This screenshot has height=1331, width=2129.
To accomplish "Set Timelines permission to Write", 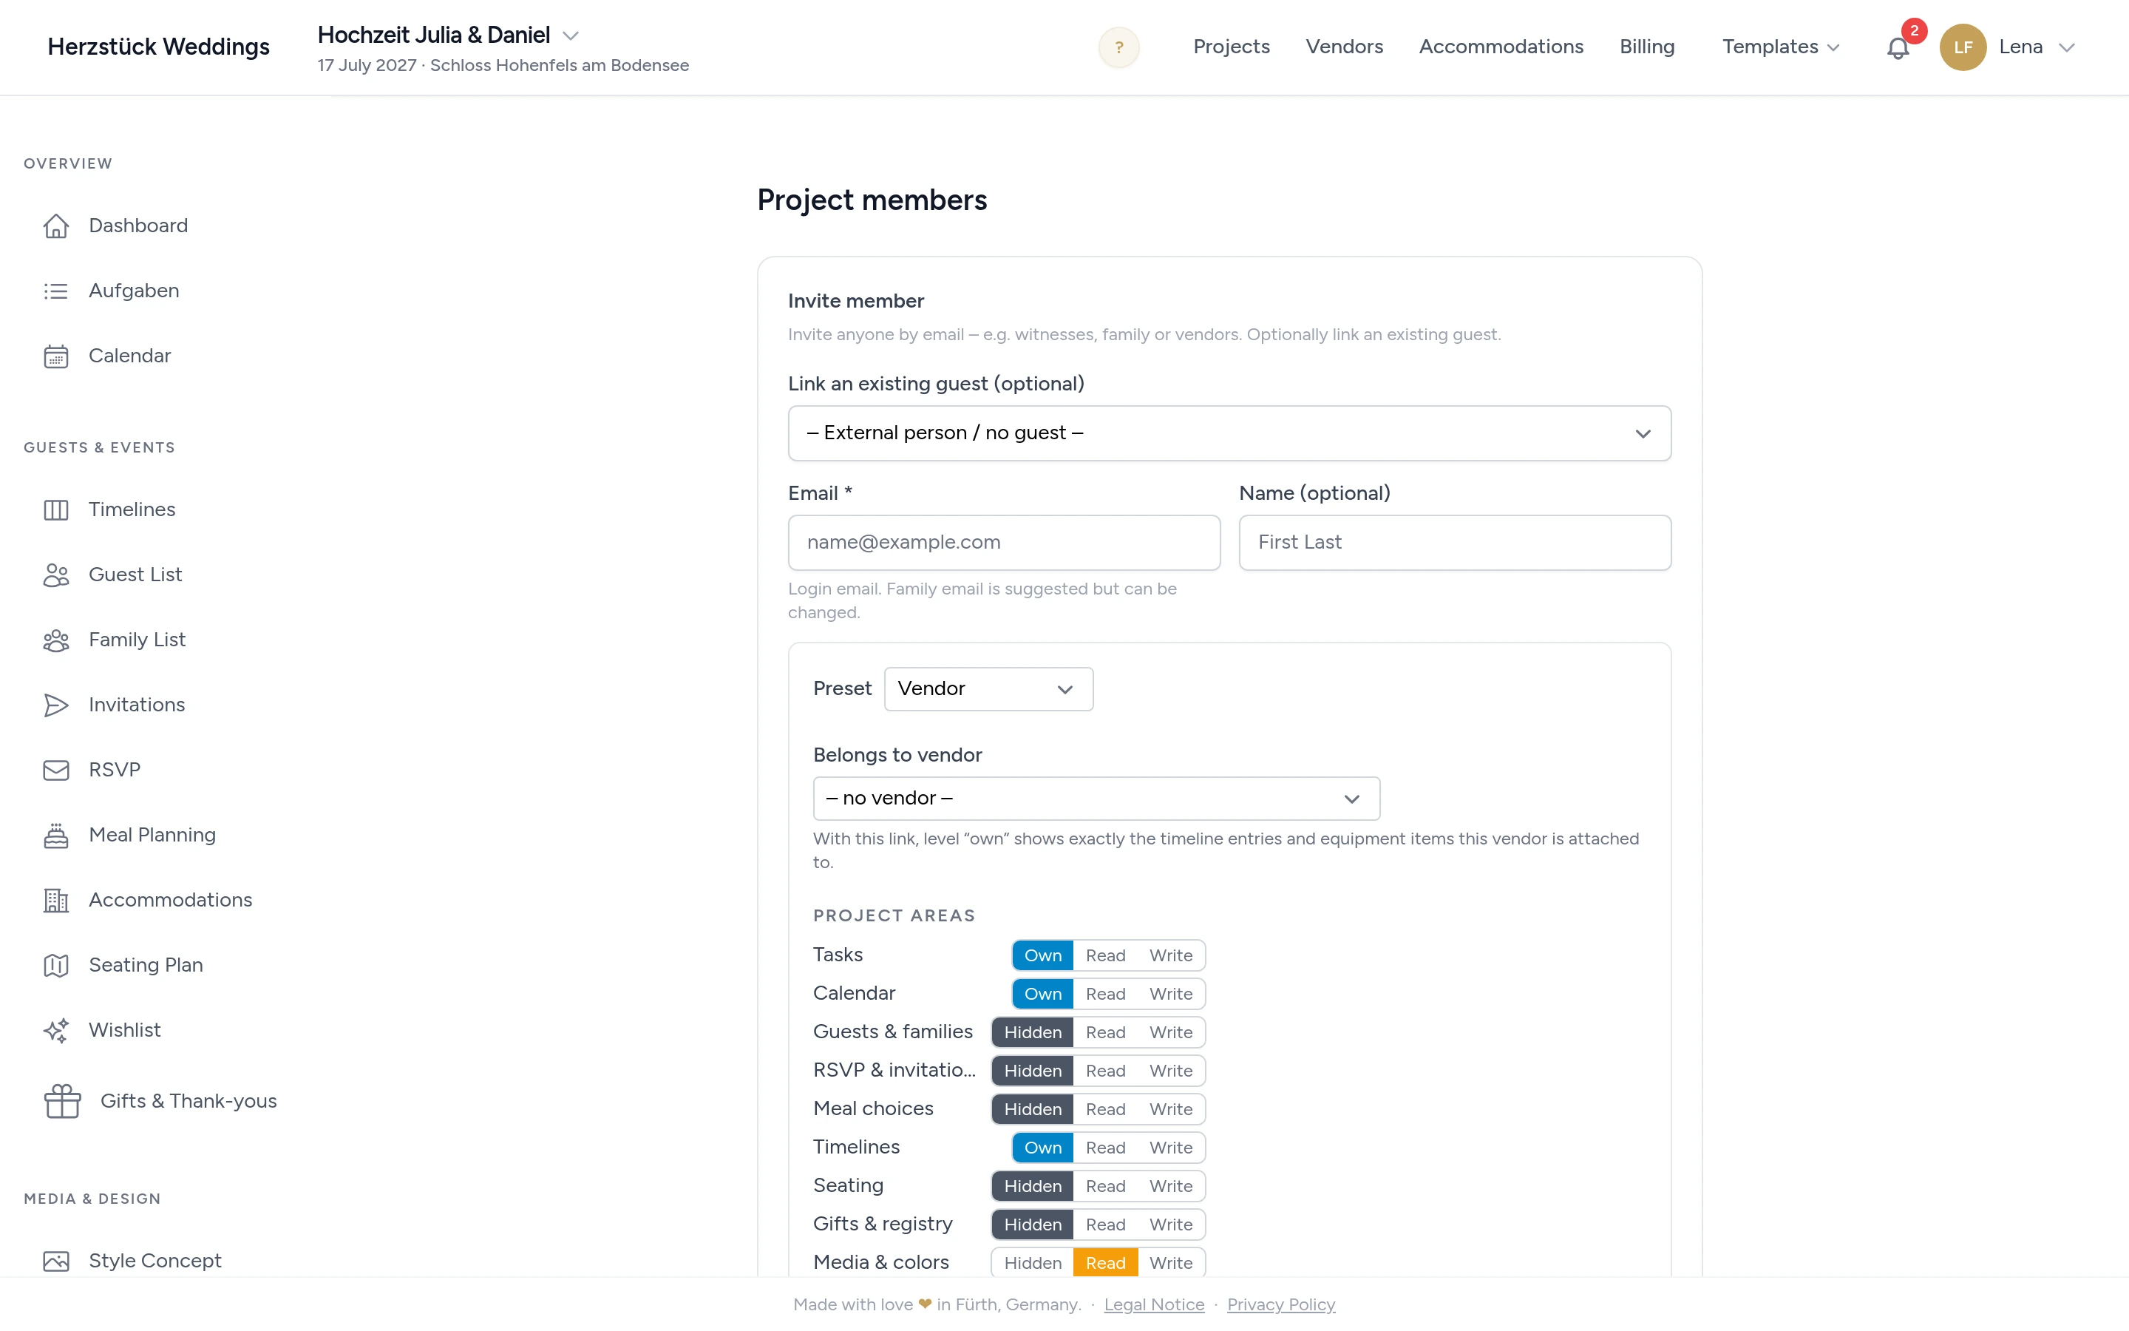I will 1171,1148.
